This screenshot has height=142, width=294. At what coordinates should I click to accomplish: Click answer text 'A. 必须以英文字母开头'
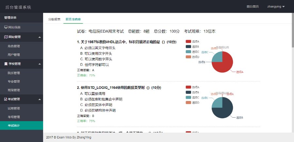click(98, 48)
